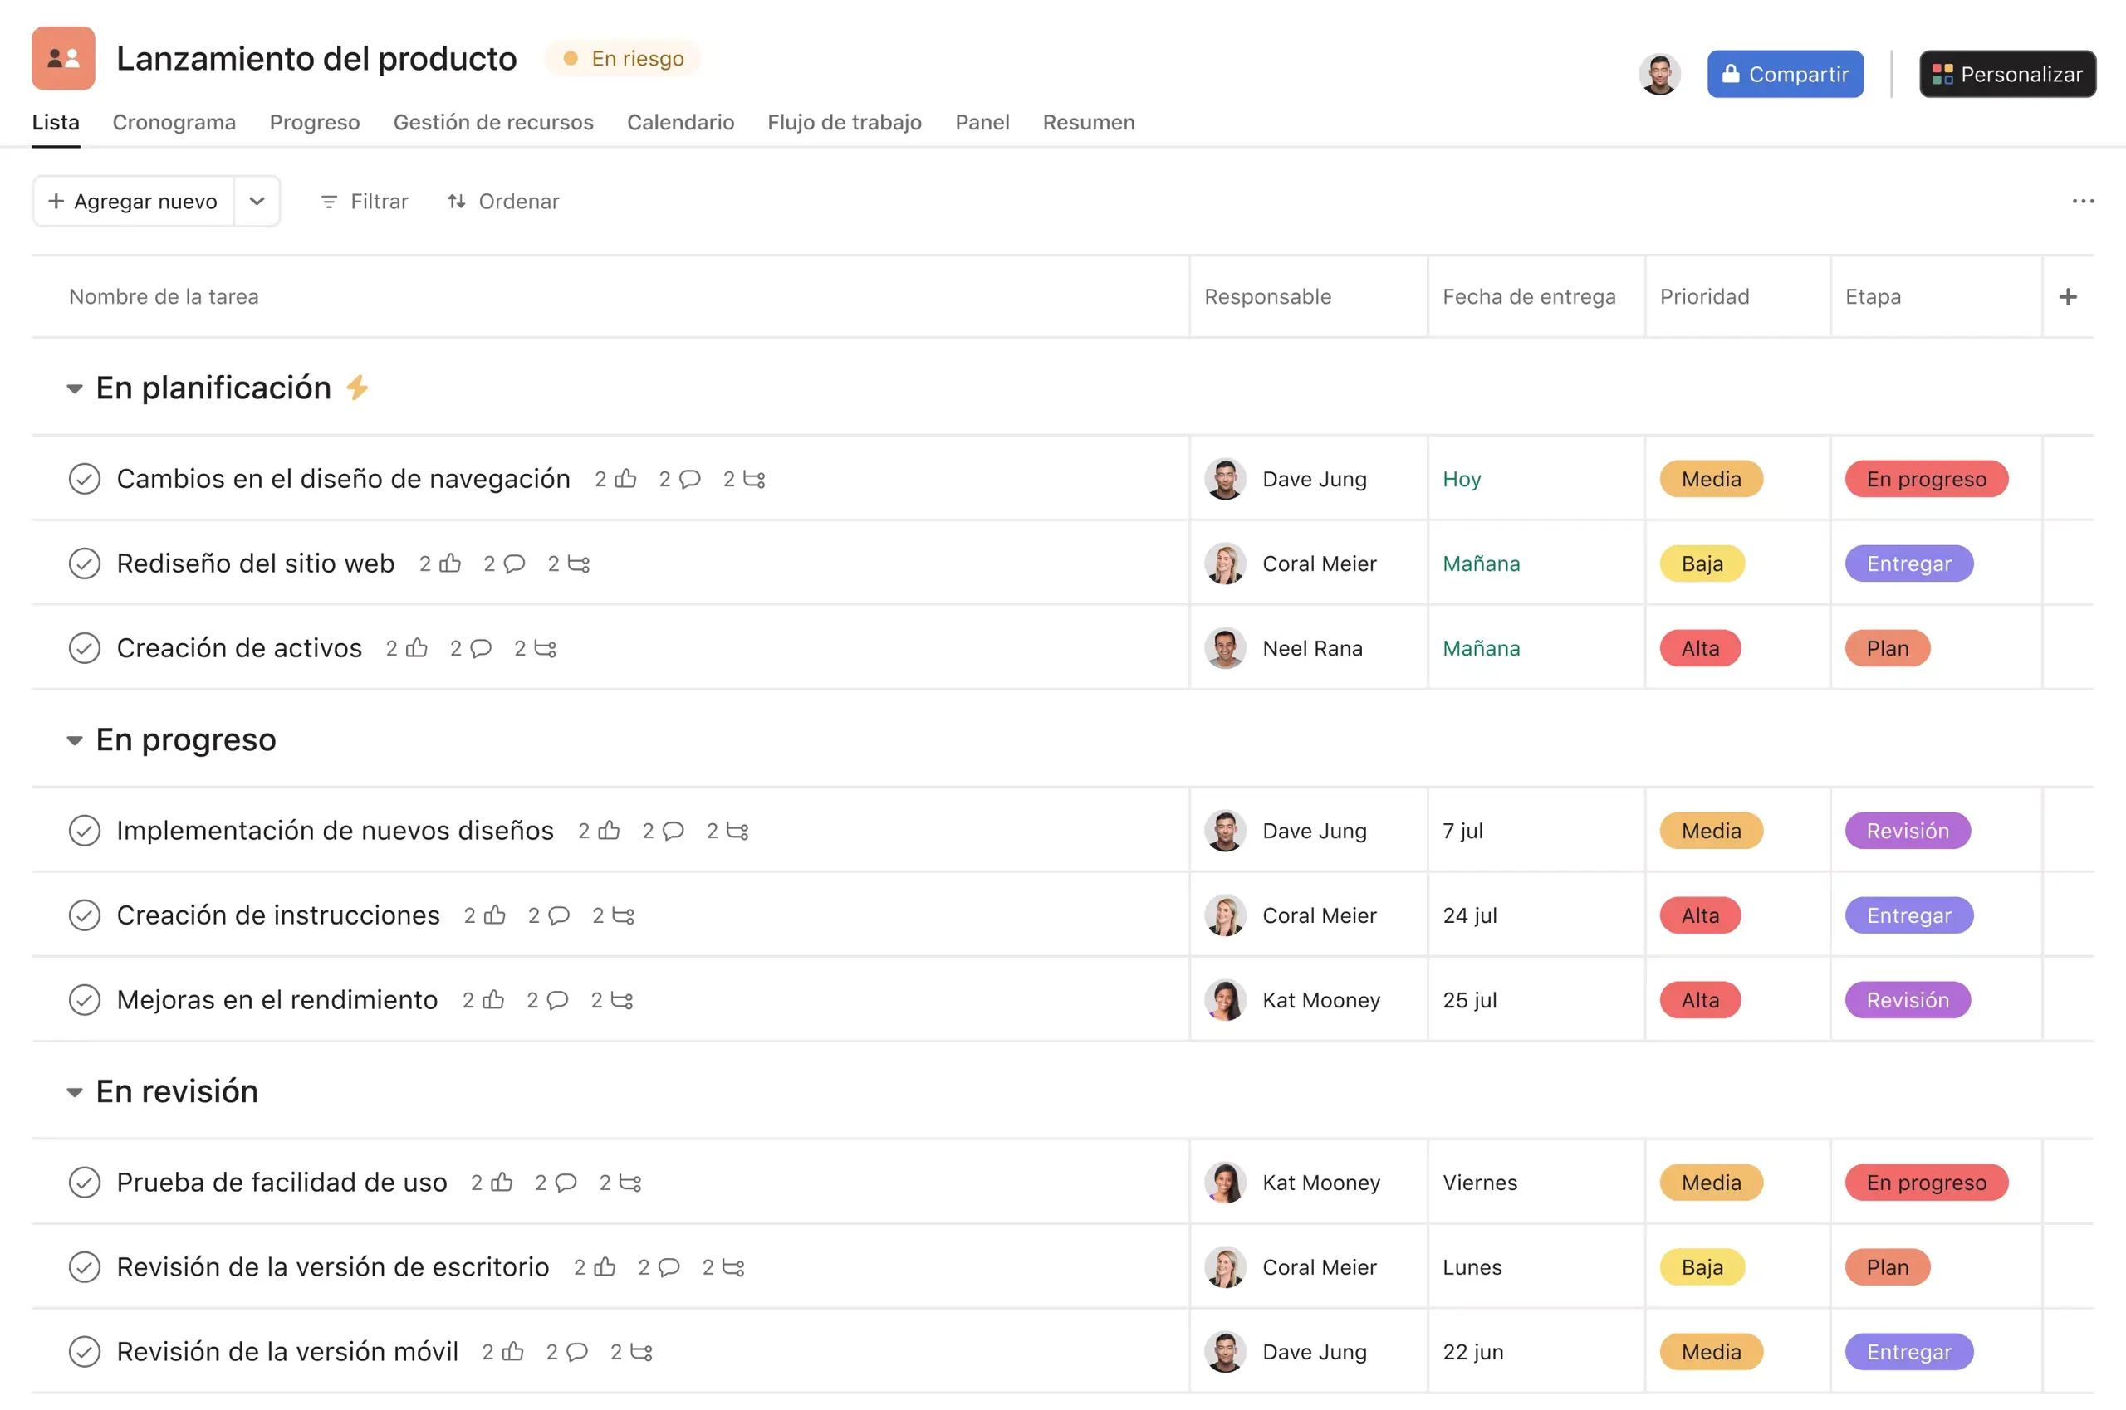Open the three-dot overflow menu
Viewport: 2126px width, 1410px height.
point(2084,201)
